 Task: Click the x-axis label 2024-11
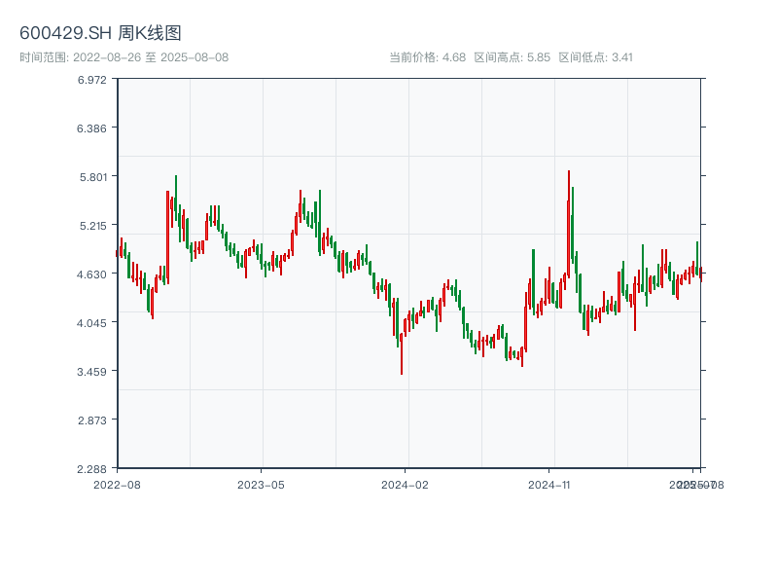click(x=548, y=485)
